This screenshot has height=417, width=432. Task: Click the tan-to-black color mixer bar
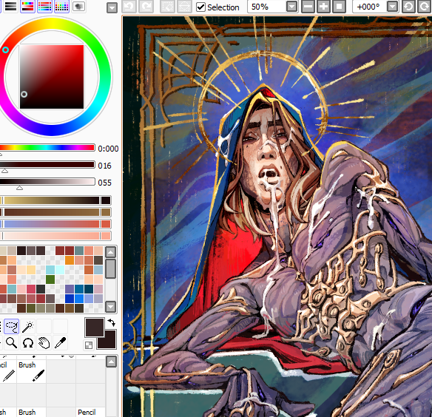55,200
